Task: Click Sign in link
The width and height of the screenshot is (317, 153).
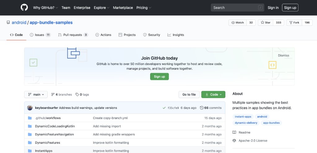Action: coord(273,8)
